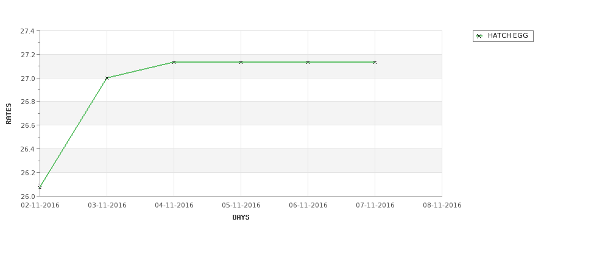
Task: Select the data marker at 05-11-2016
Action: tap(241, 62)
